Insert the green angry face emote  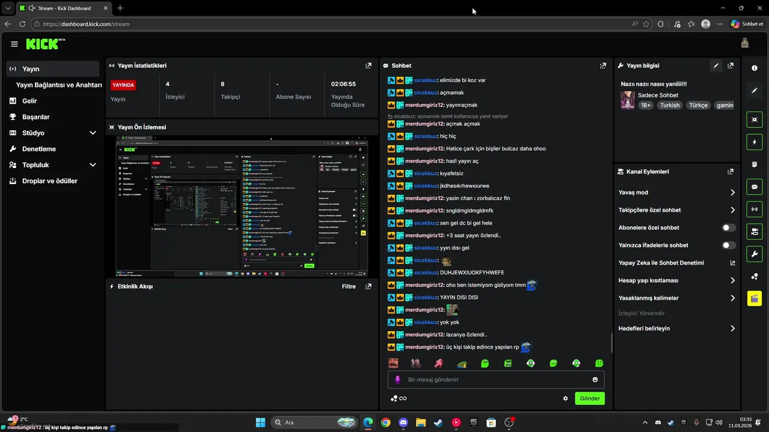point(508,363)
